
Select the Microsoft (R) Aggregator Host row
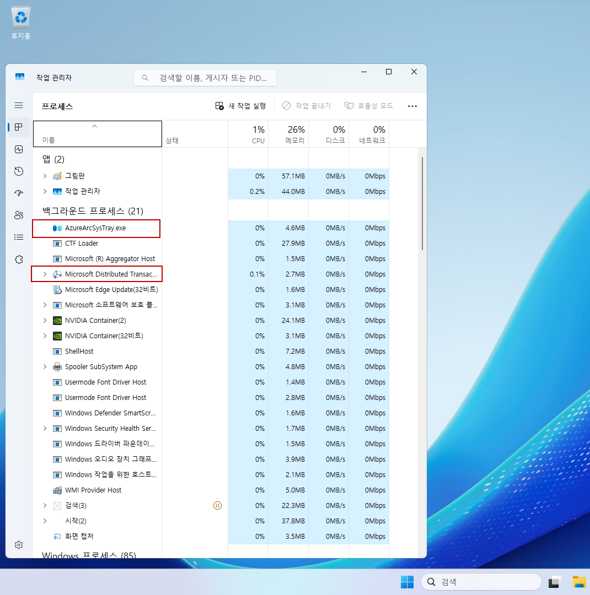tap(211, 259)
